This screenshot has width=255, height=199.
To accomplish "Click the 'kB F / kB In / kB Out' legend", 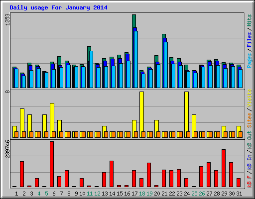I will pos(249,159).
